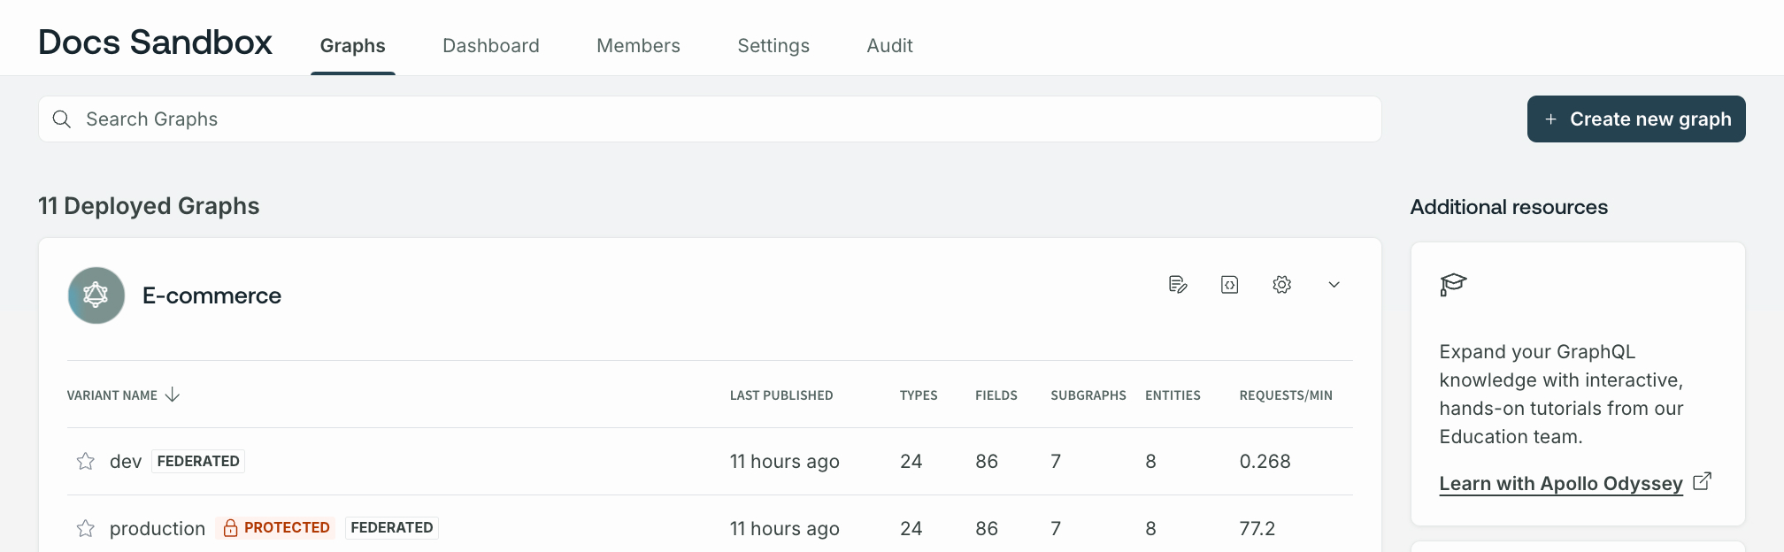
Task: Open the E-commerce graph Explorer code icon
Action: 1230,285
